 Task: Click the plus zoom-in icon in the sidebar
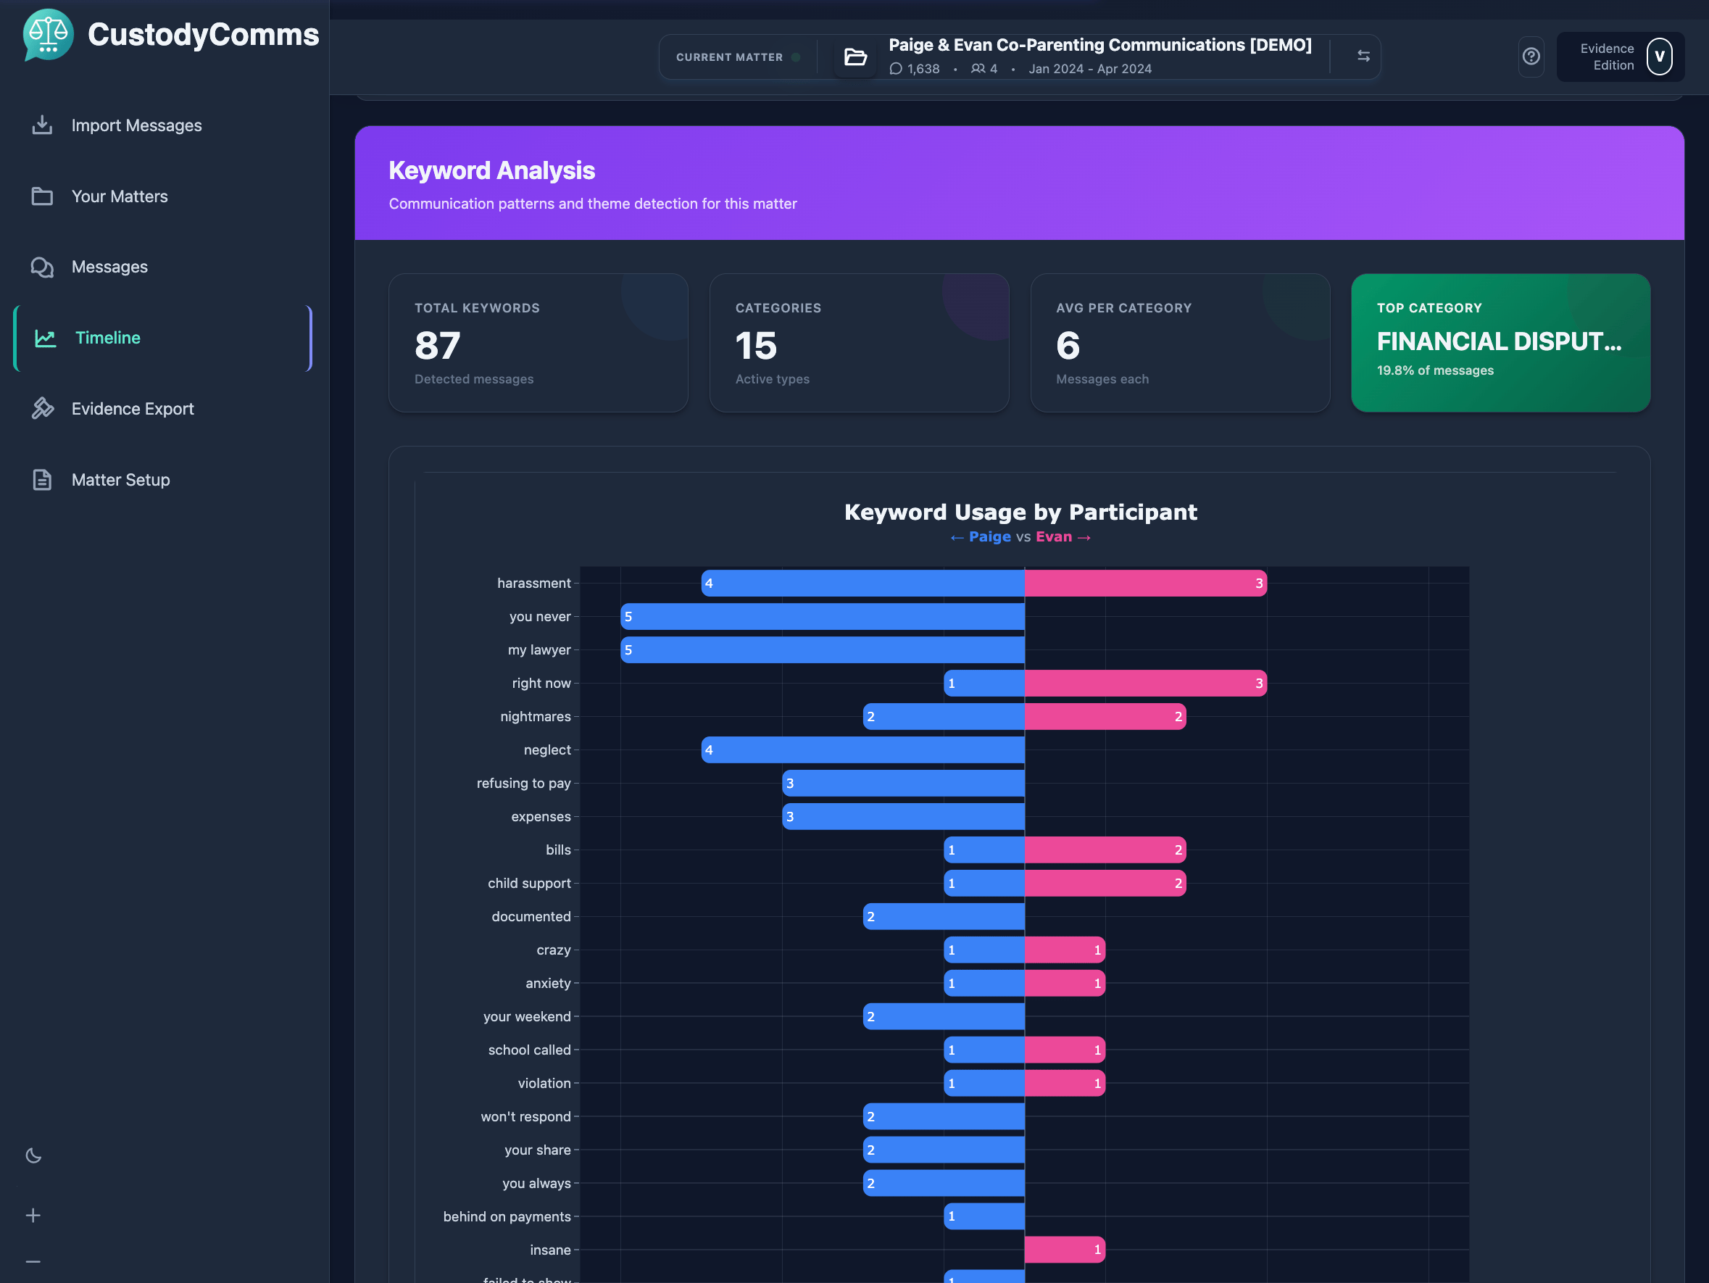(33, 1216)
